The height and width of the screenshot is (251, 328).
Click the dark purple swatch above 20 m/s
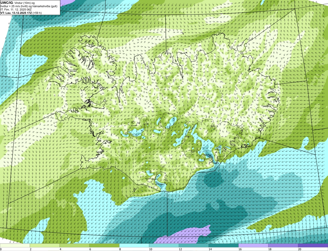(313, 245)
